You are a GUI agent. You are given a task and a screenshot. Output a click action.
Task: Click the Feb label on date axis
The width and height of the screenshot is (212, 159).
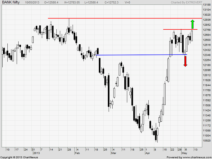point(77,153)
